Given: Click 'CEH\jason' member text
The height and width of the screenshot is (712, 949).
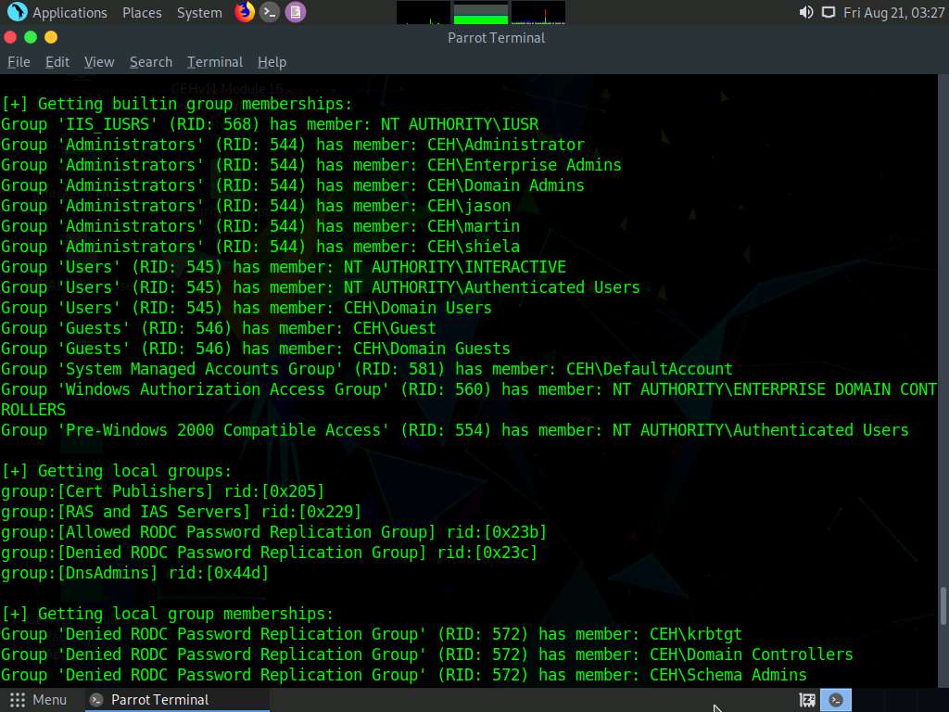Looking at the screenshot, I should coord(468,206).
